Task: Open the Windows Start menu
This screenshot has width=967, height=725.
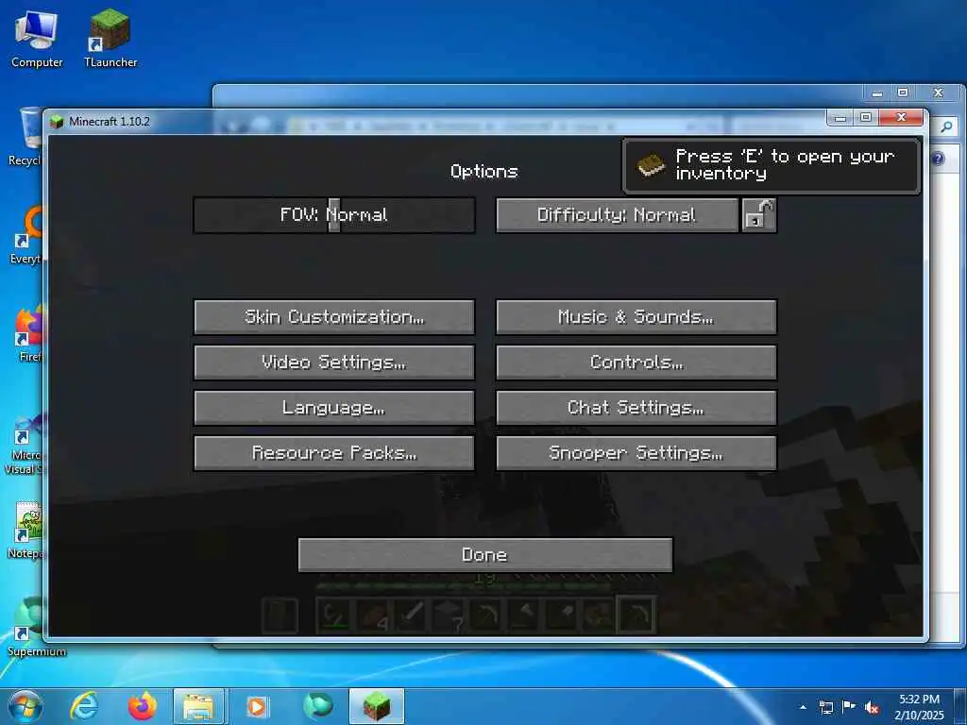Action: (25, 706)
